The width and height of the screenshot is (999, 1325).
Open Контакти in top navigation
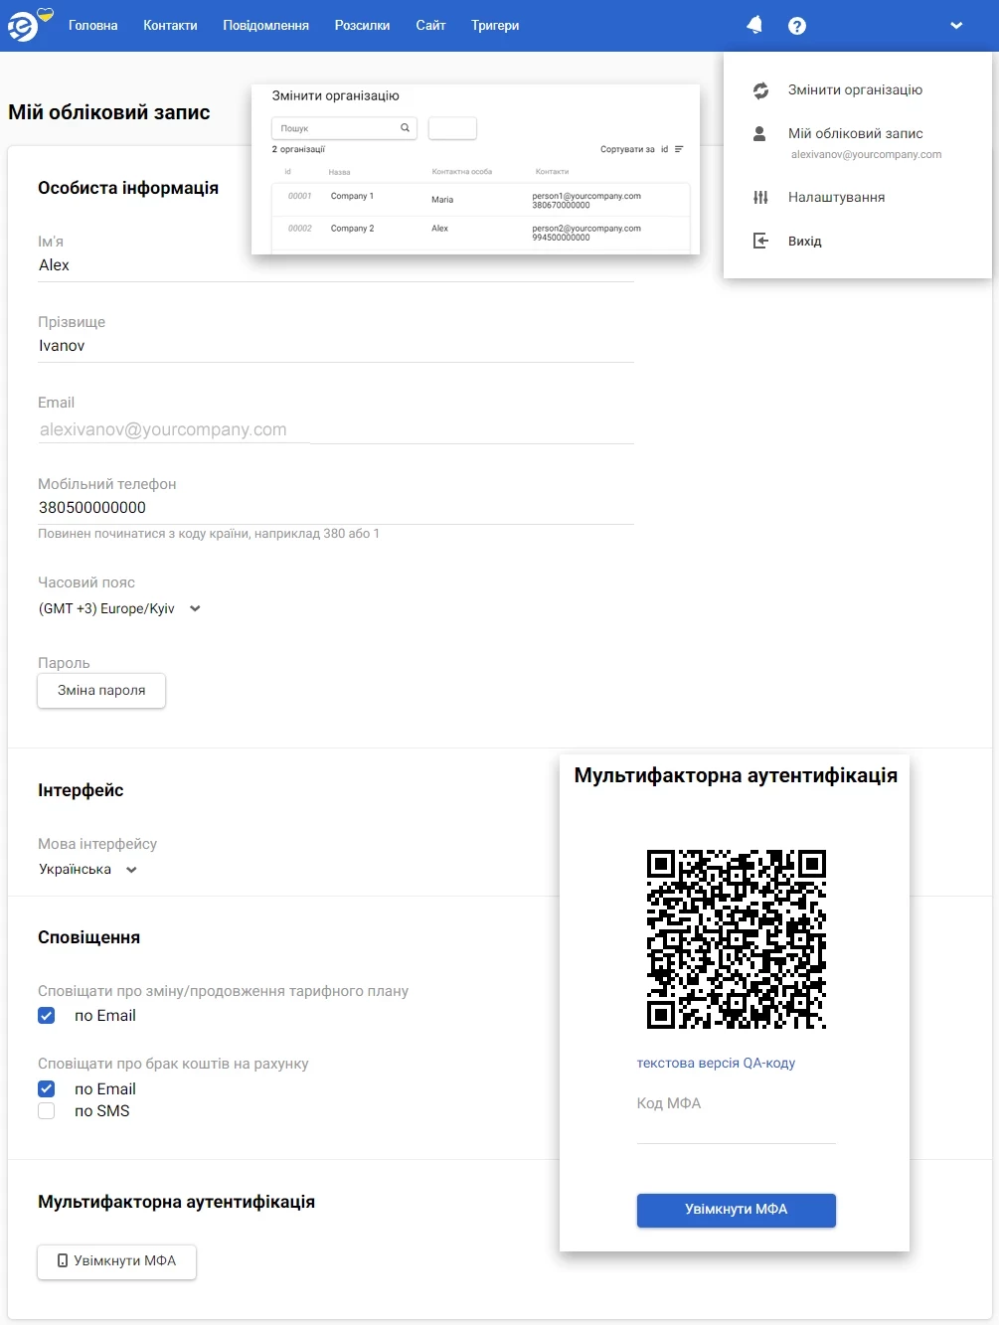(x=170, y=26)
